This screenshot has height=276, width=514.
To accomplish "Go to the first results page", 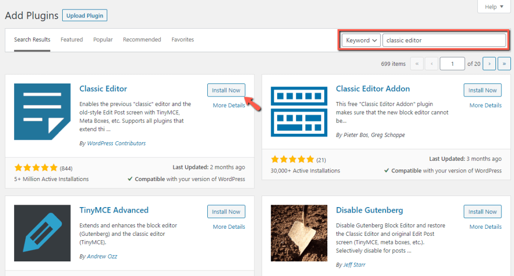I will click(x=417, y=64).
